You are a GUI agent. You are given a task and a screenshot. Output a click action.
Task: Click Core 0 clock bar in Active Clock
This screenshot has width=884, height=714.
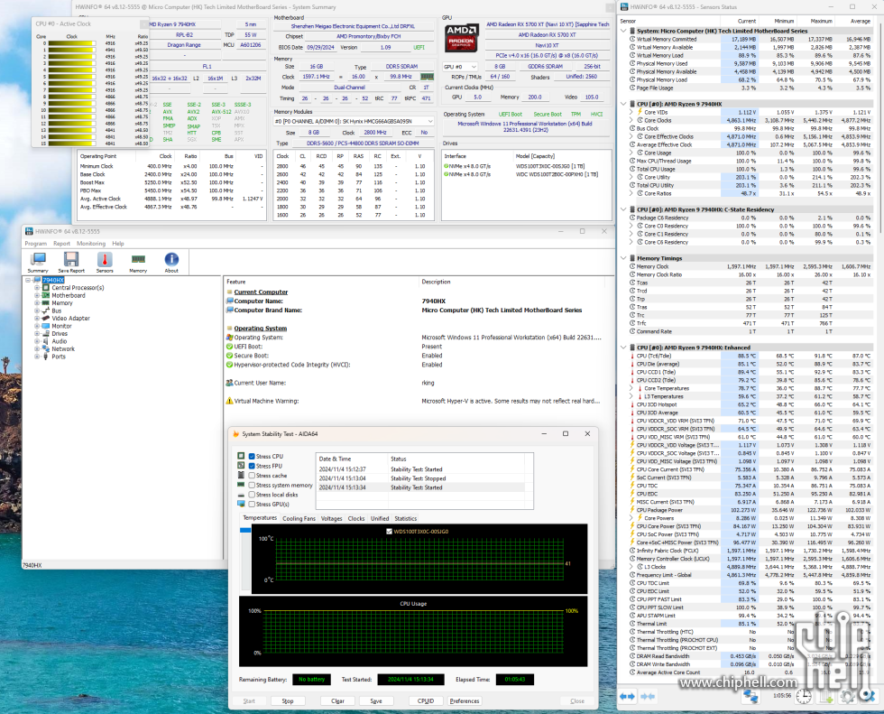click(71, 43)
